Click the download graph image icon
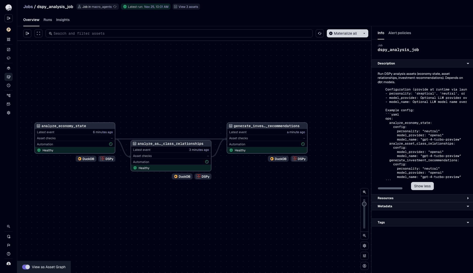Viewport: 473px width, 273px height. (364, 266)
